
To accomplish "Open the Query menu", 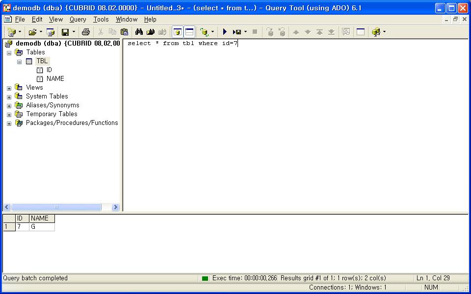I will pos(78,19).
